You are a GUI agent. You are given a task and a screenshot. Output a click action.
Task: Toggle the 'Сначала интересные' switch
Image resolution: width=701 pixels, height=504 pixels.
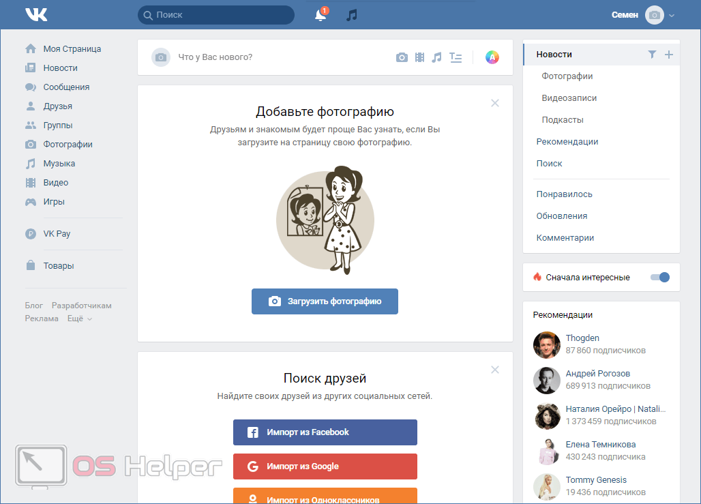pos(659,277)
